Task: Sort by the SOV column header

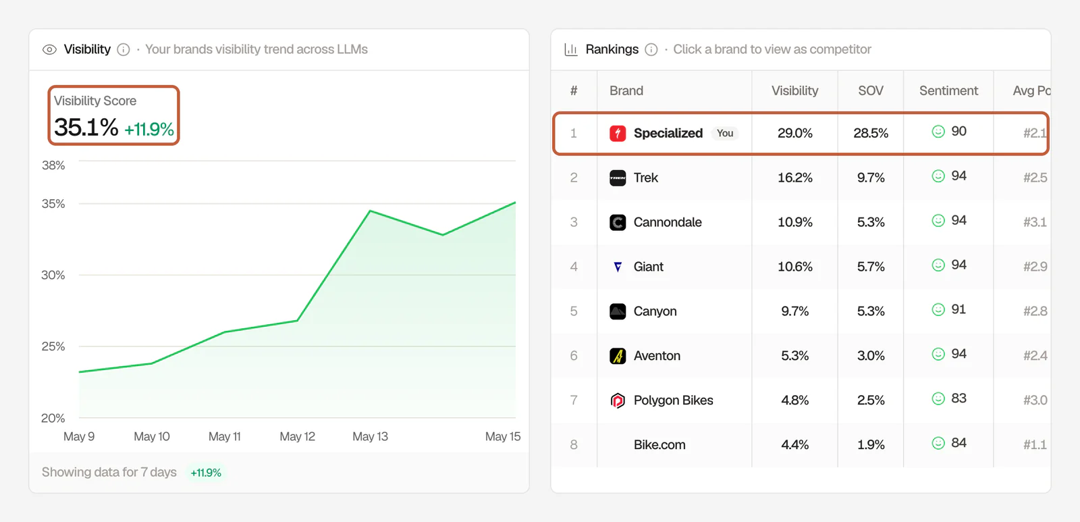Action: tap(871, 90)
